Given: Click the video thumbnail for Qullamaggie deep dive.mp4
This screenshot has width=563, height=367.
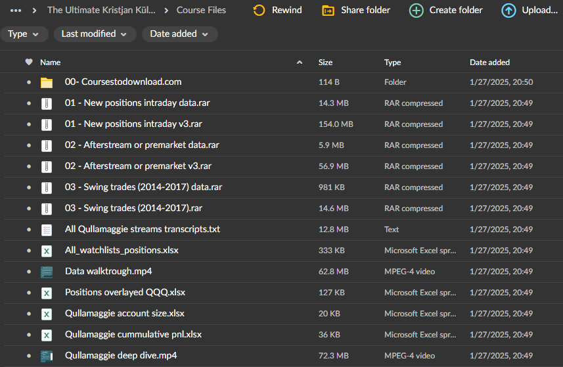Looking at the screenshot, I should pos(47,356).
